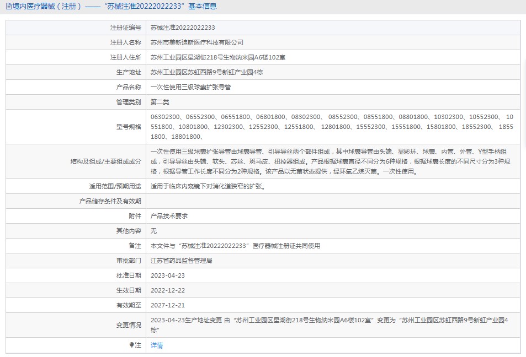Select approval date 2023-04-23
Image resolution: width=526 pixels, height=357 pixels.
coord(168,275)
